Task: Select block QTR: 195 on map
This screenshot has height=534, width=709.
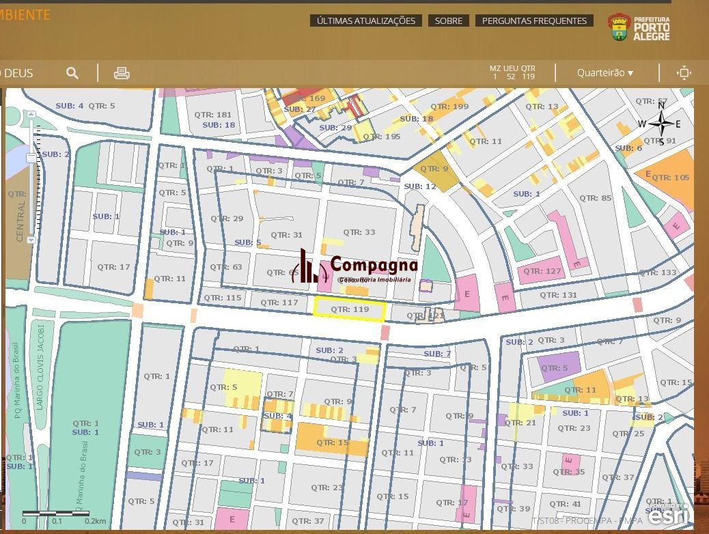Action: pyautogui.click(x=381, y=136)
